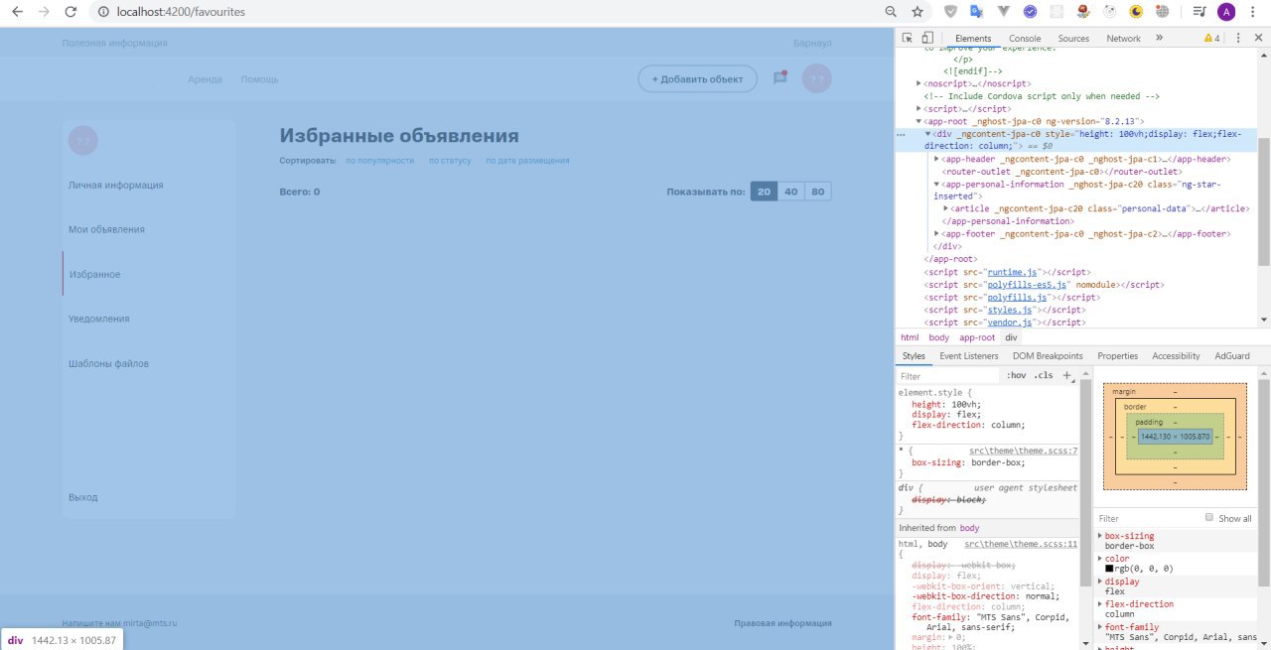
Task: Open Chrome's three-dot menu
Action: click(1253, 12)
